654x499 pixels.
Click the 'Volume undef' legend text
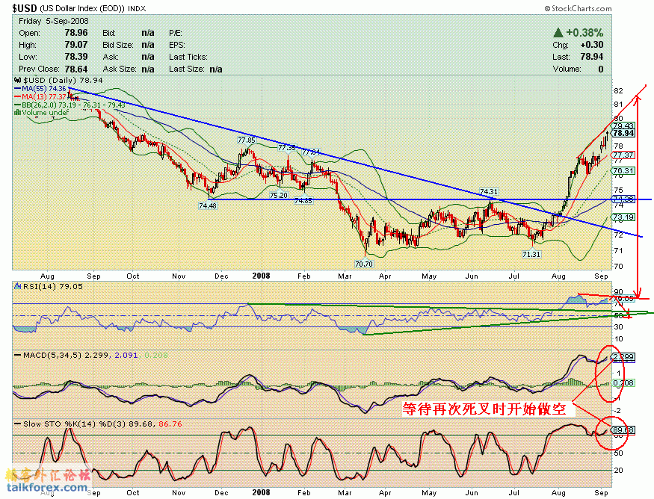pyautogui.click(x=46, y=113)
